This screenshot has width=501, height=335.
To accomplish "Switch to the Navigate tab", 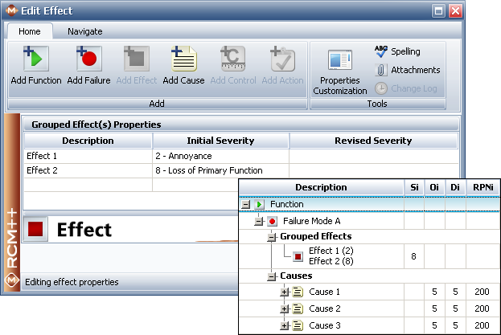I will (84, 31).
